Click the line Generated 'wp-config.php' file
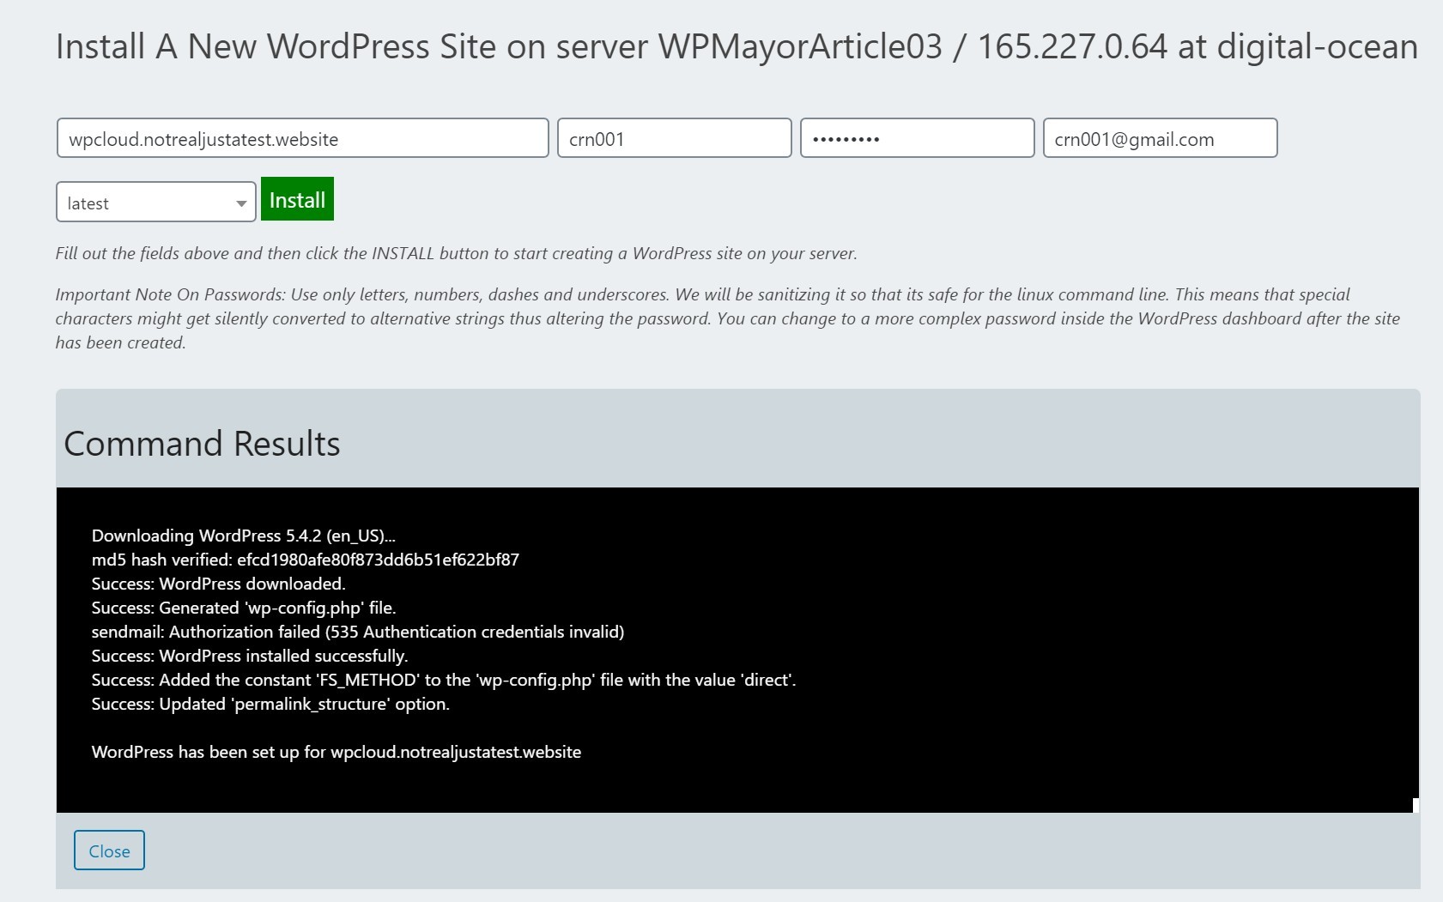The width and height of the screenshot is (1443, 902). 244,608
